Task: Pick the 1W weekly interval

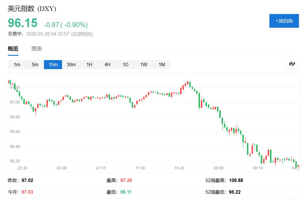Action: point(144,64)
